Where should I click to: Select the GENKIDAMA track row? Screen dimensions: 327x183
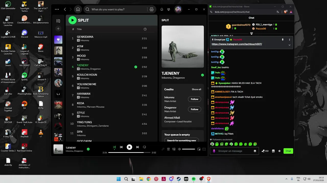111,38
